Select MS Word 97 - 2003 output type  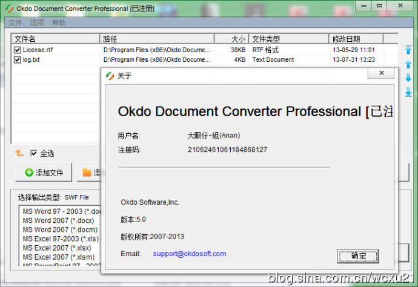click(62, 211)
